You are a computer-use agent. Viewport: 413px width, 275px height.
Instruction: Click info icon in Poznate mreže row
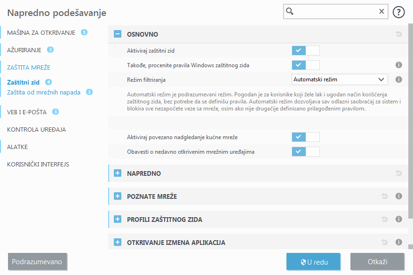pyautogui.click(x=398, y=196)
